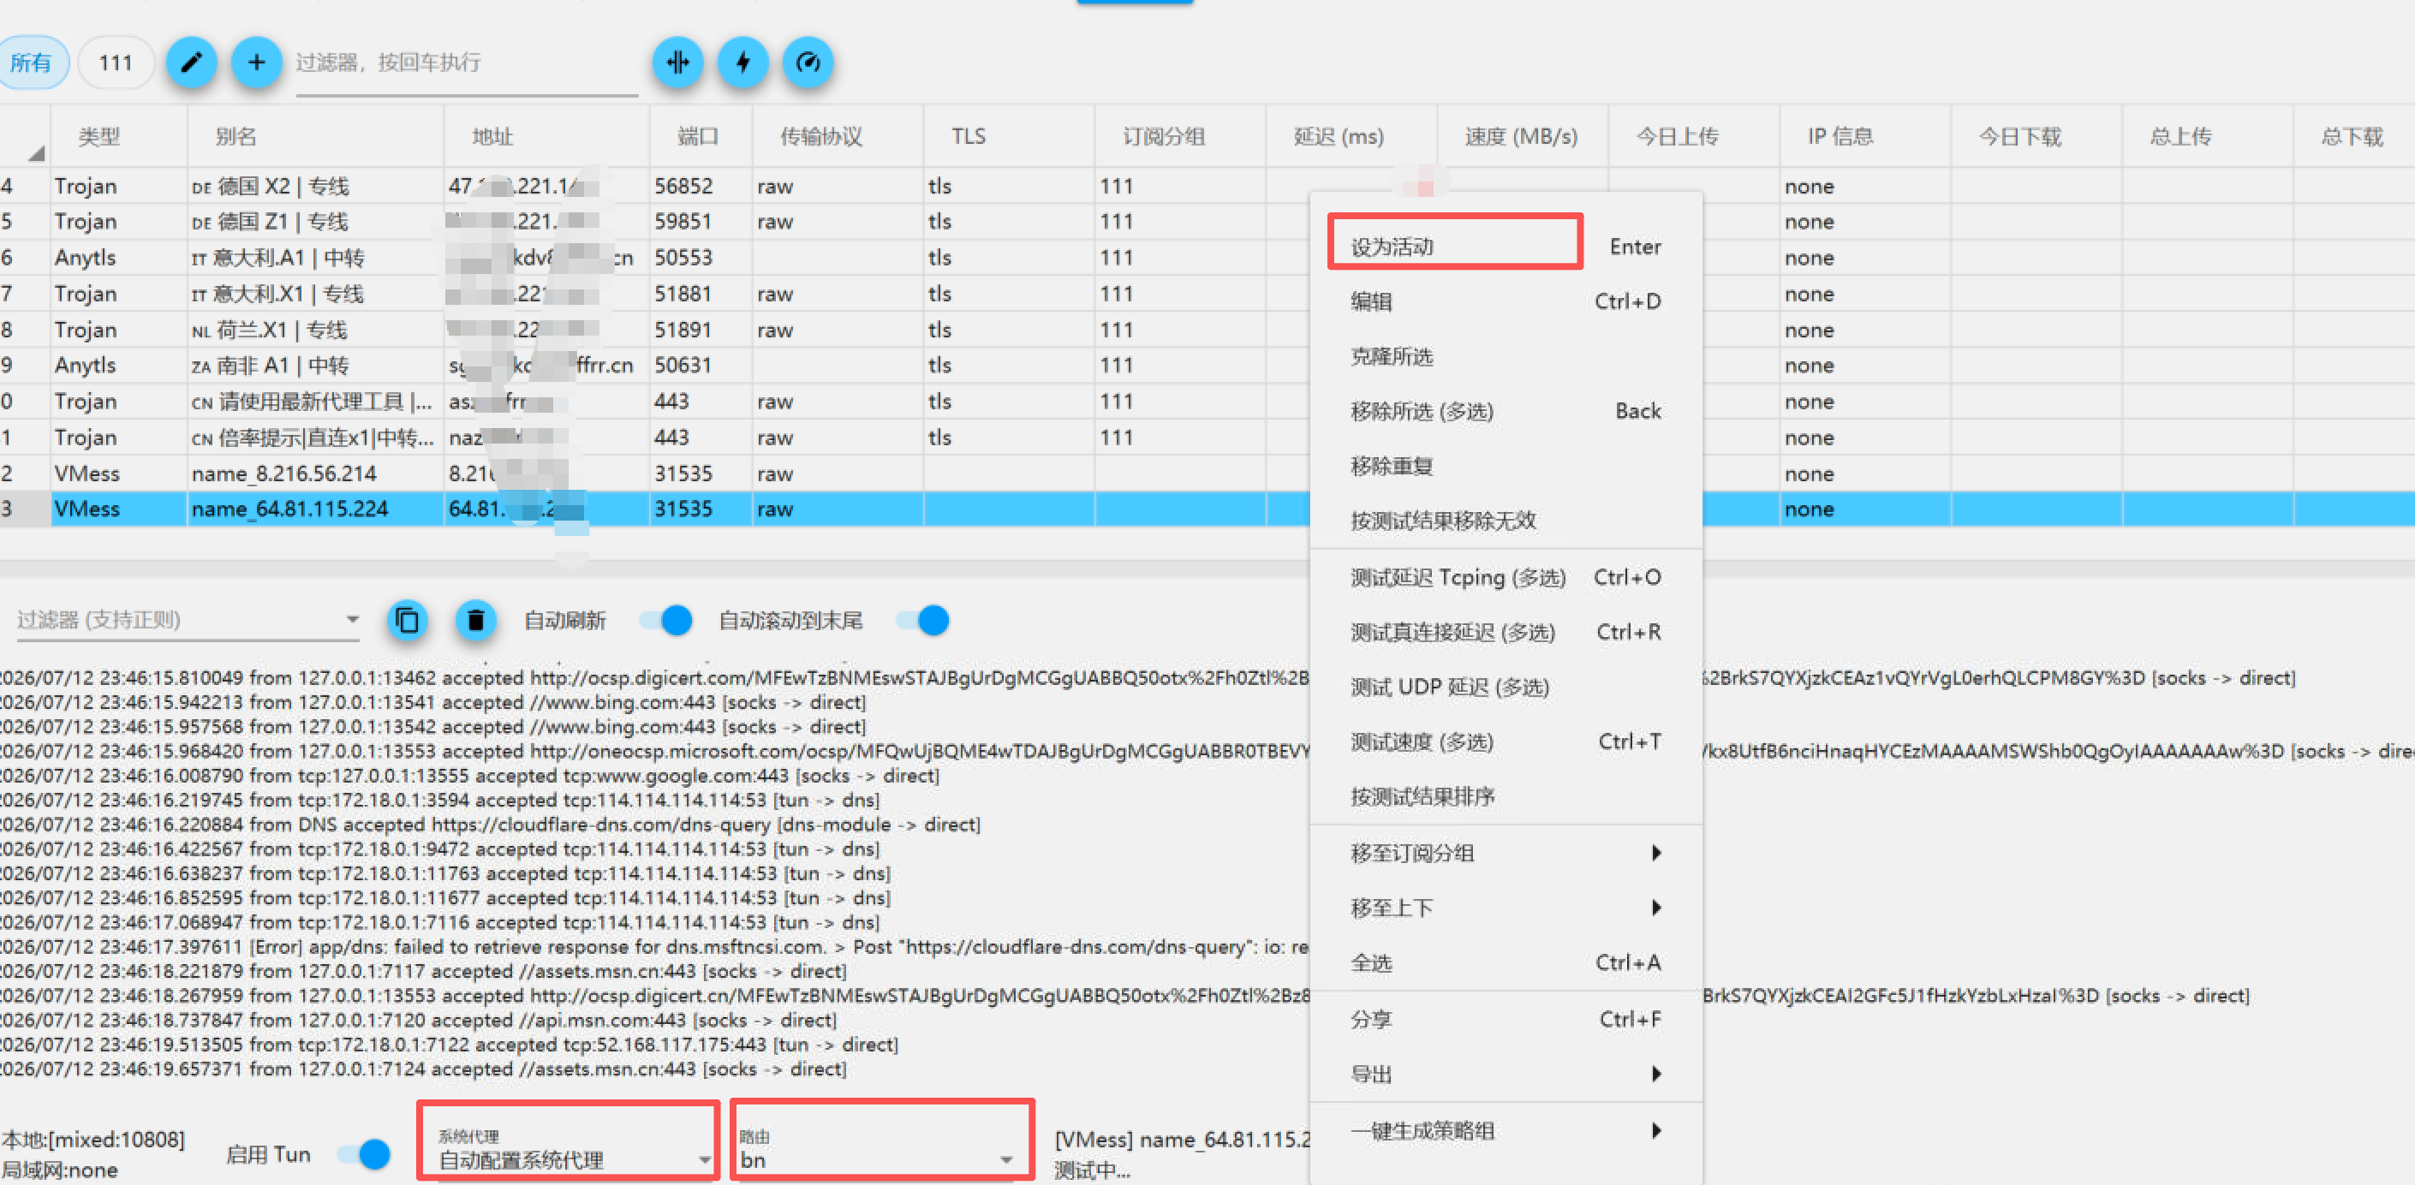Click the 别名 column header

click(315, 137)
